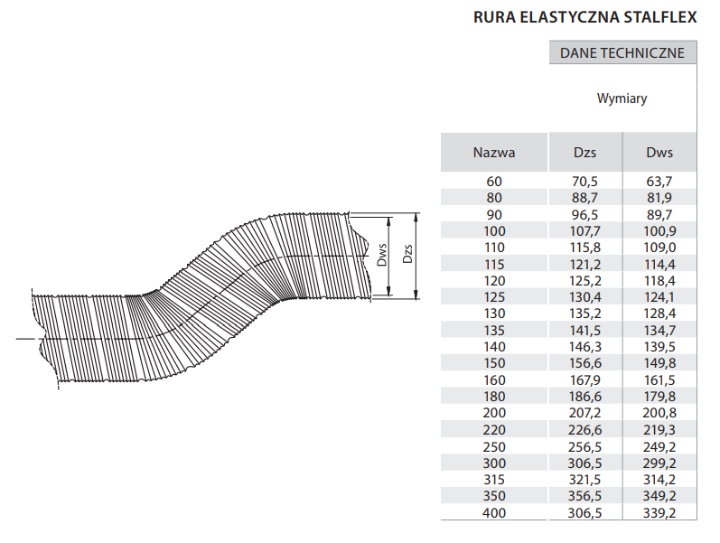
Task: Select Dws value 109,0
Action: (x=659, y=248)
